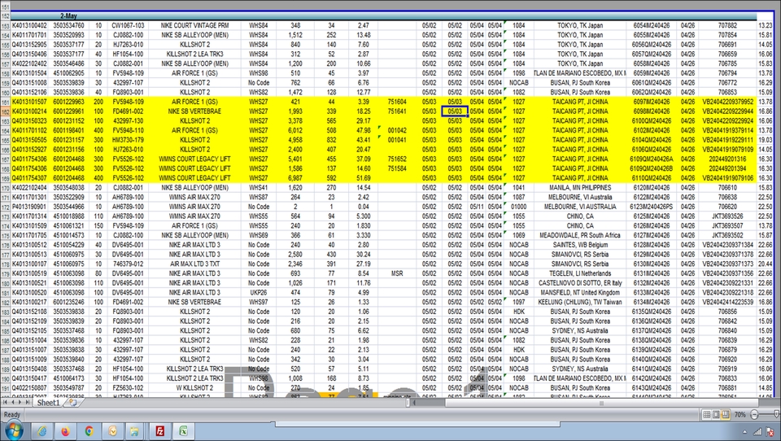Click the Ready status bar indicator
781x441 pixels.
click(12, 415)
